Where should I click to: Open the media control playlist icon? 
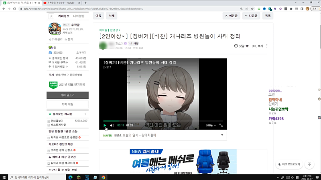coord(297,9)
